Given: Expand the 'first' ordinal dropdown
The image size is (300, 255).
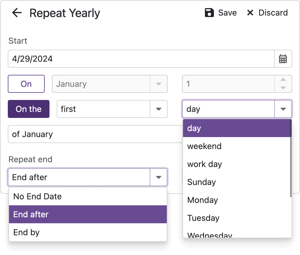Looking at the screenshot, I should (159, 109).
